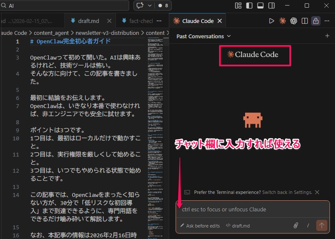The height and width of the screenshot is (239, 335).
Task: Focus the Claude chat input field
Action: point(253,209)
